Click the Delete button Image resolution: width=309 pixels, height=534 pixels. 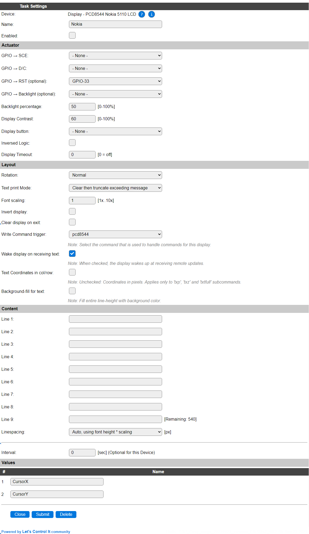pos(66,515)
